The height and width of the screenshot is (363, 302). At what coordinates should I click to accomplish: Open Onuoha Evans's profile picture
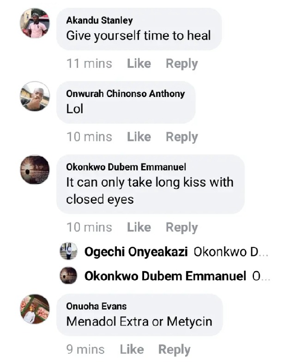[35, 309]
